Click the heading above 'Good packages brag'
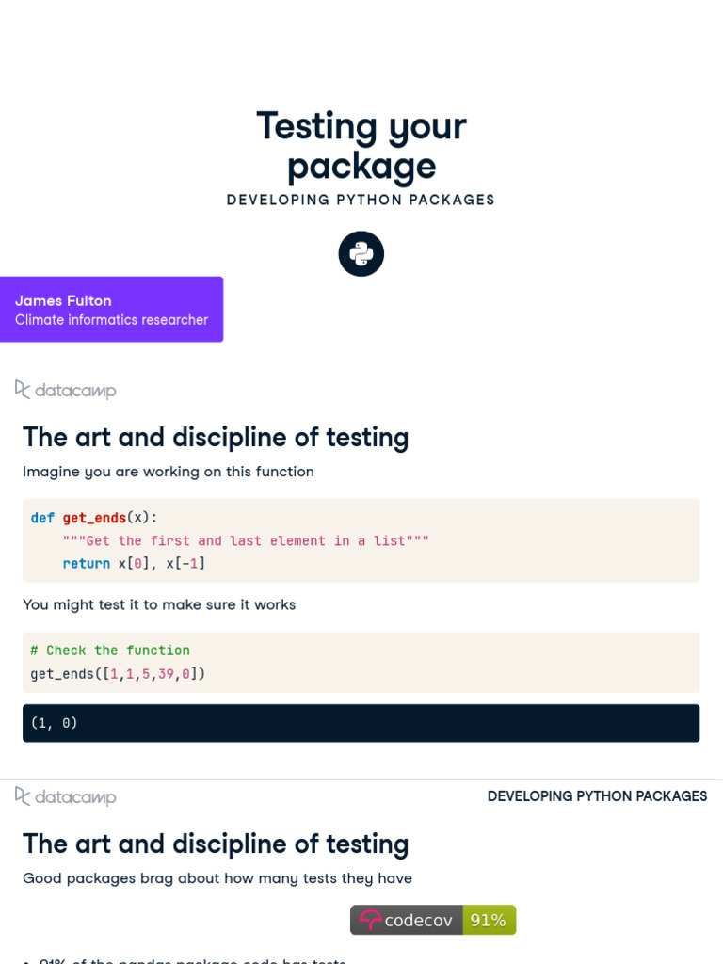Screen dimensions: 723x964 [216, 843]
